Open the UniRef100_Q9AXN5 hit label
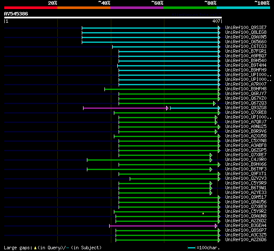Viewport: 274px width, 251px height. tap(246, 37)
